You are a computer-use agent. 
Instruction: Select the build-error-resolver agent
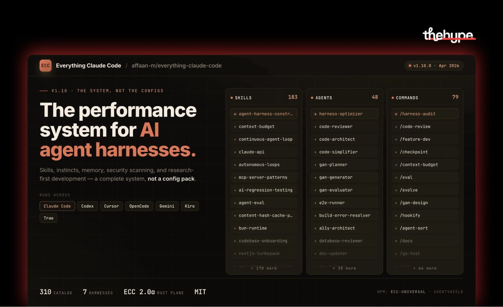tap(344, 215)
